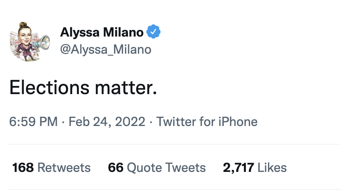Screen dimensions: 341x196
Task: Click the year 2022 in the tweet date
Action: coord(130,122)
